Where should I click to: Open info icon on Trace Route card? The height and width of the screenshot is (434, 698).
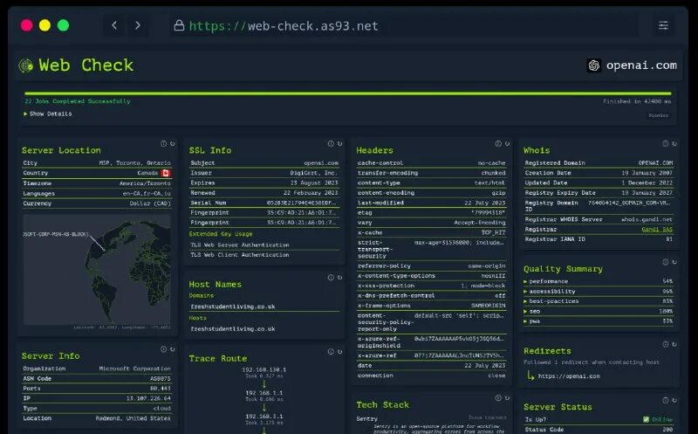(331, 352)
